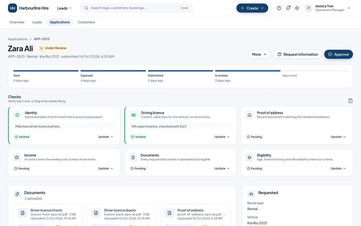This screenshot has height=226, width=361.
Task: Click the Harbourline Hire HH logo
Action: point(12,8)
